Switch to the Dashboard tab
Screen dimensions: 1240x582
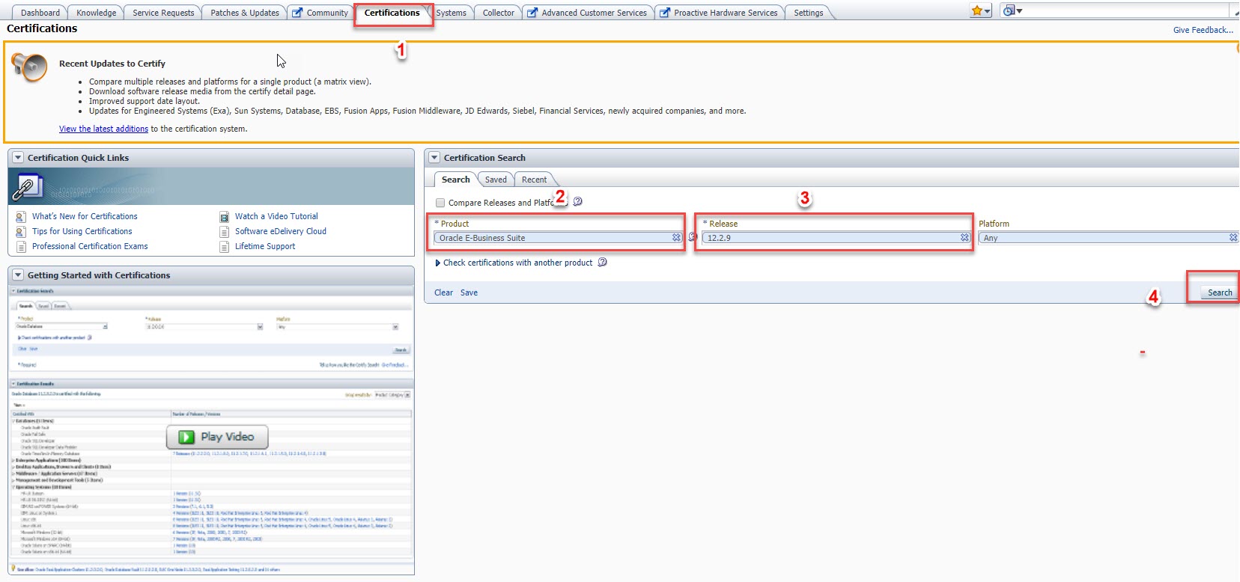click(40, 13)
